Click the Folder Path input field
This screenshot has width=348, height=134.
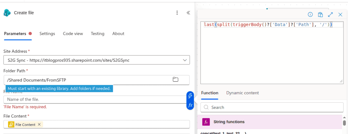(96, 80)
